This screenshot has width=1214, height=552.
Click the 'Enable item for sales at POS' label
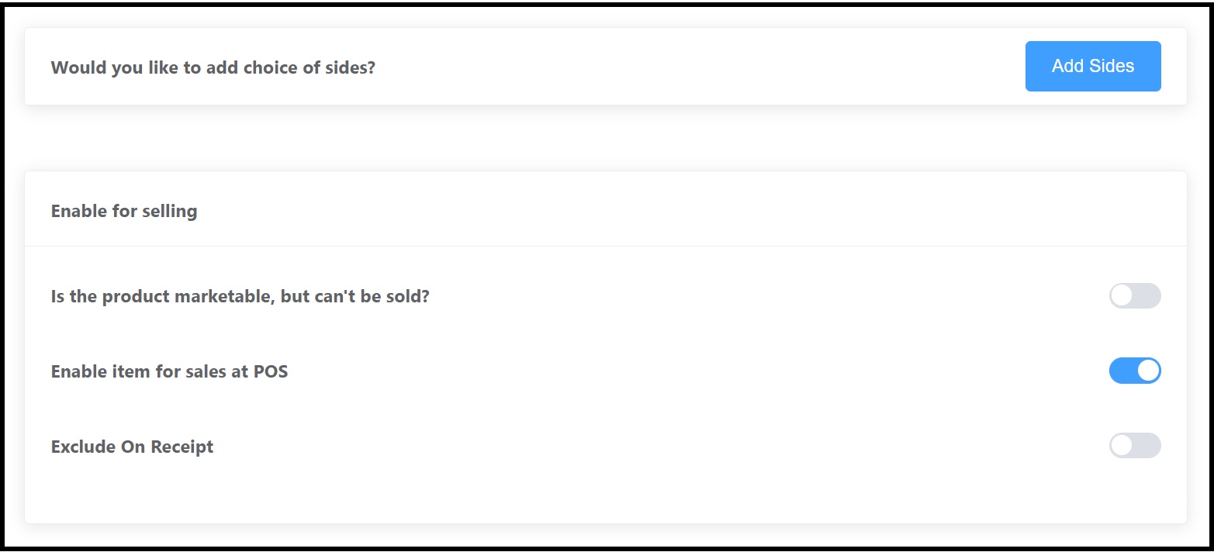(169, 371)
